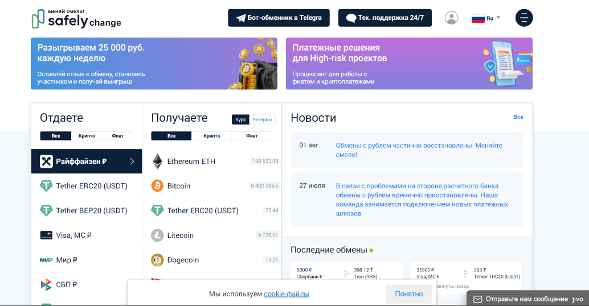Screen dimensions: 589x306
Task: Click the Dogecoin coin icon
Action: [157, 260]
